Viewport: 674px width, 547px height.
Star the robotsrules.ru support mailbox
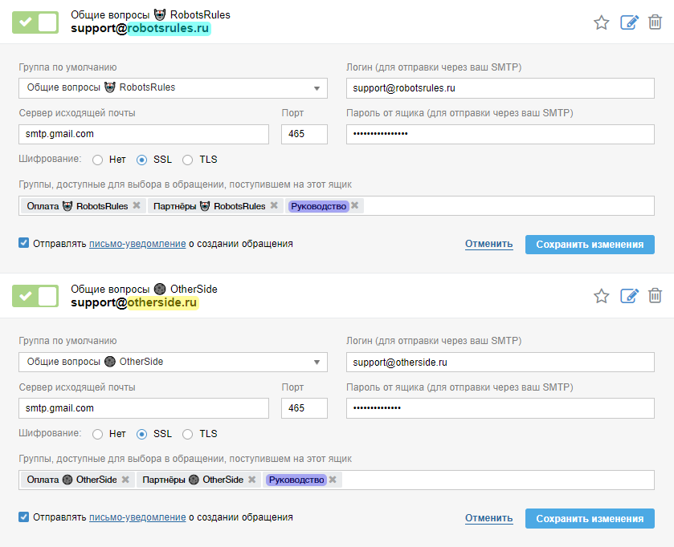point(601,22)
